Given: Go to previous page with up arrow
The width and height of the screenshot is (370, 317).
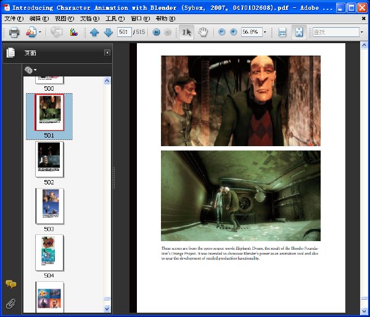Looking at the screenshot, I should tap(94, 32).
